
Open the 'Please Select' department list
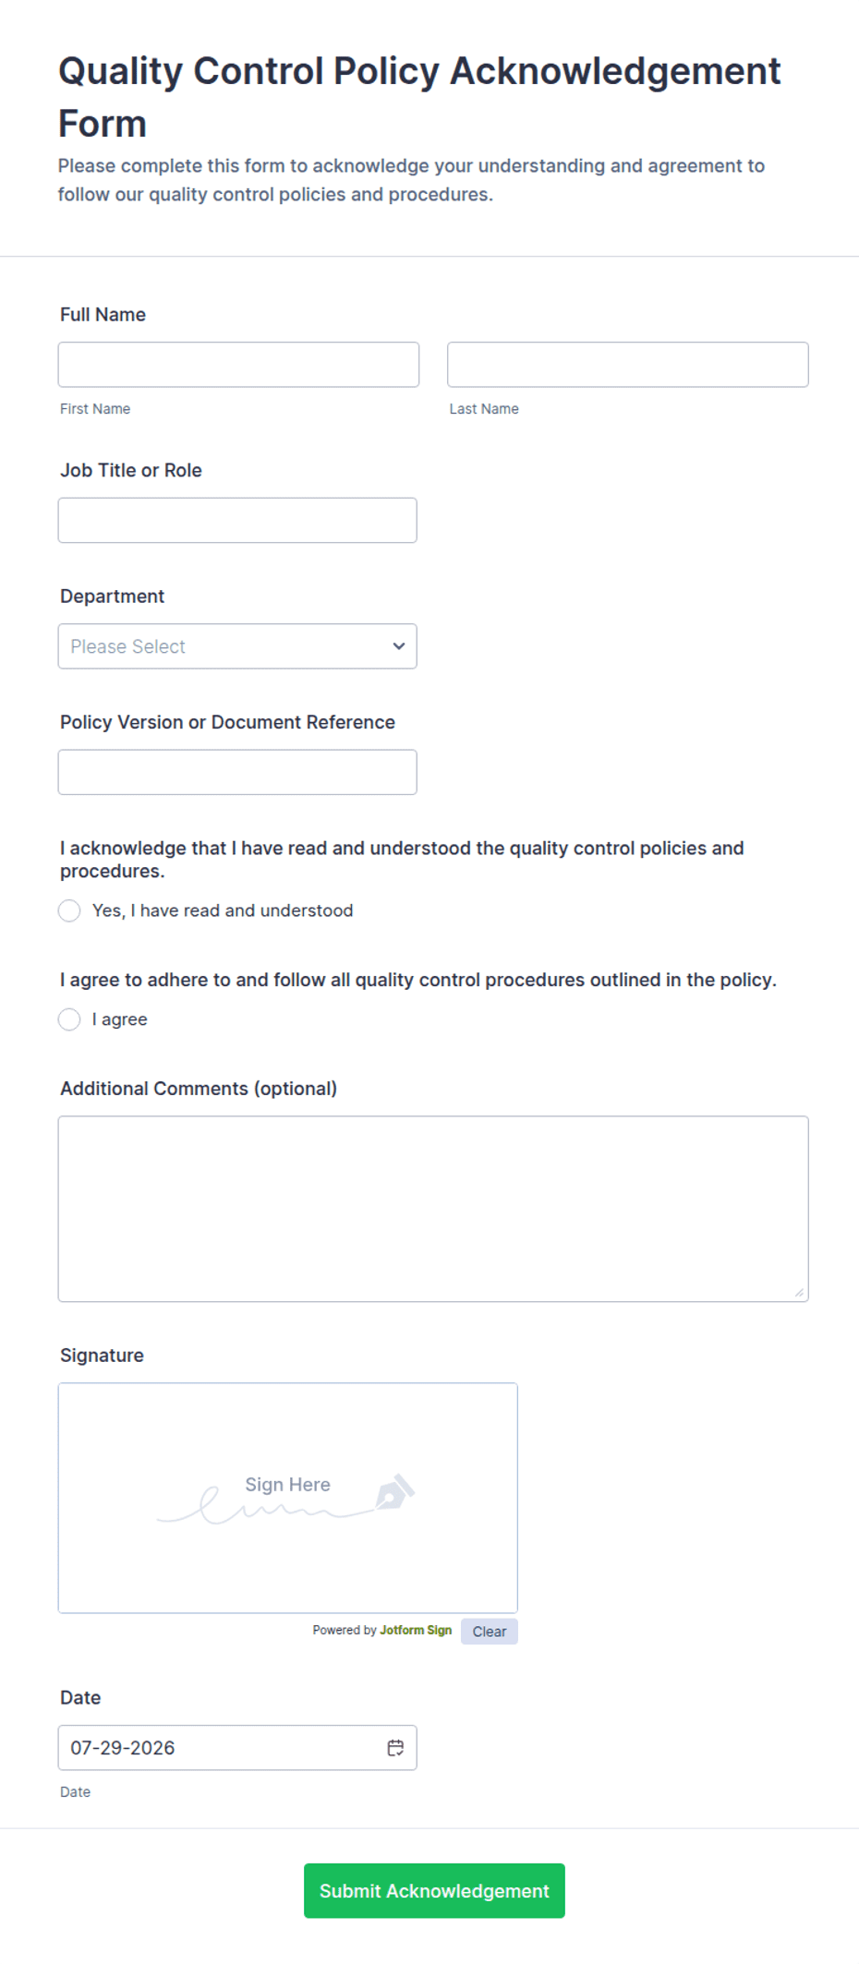pos(237,646)
